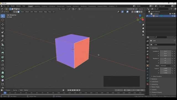Switch to solid viewport shading
The height and width of the screenshot is (100, 177).
click(x=137, y=12)
